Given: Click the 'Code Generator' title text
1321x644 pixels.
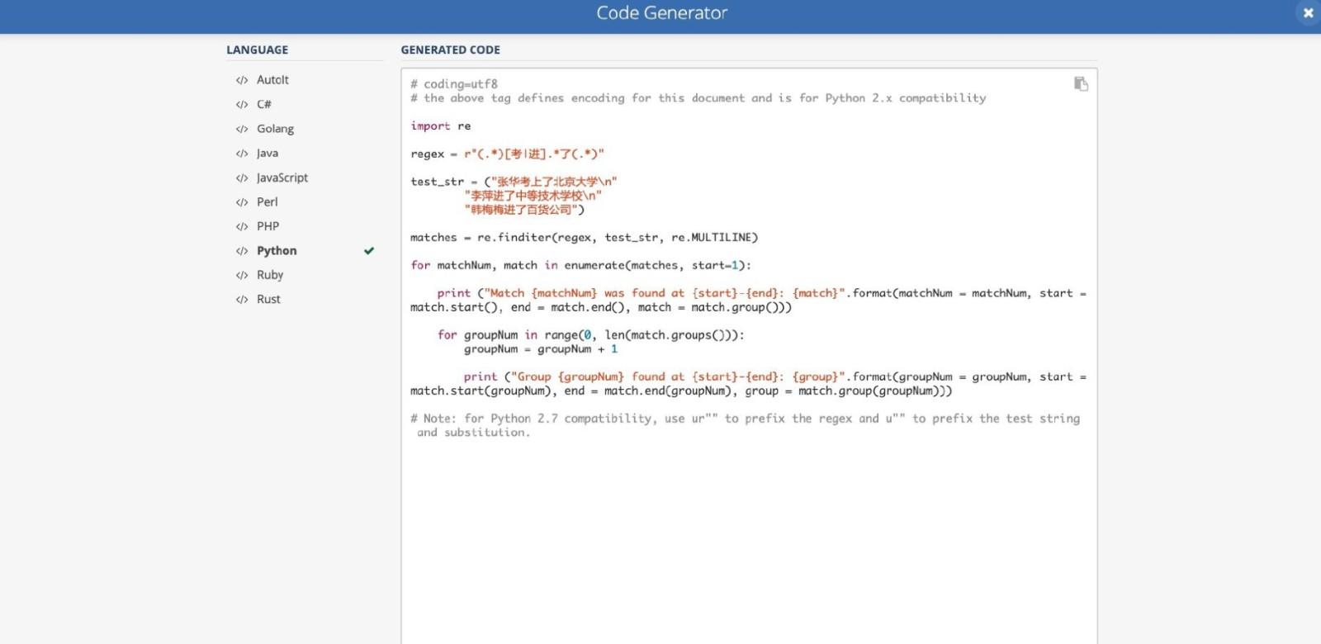Looking at the screenshot, I should pos(662,13).
